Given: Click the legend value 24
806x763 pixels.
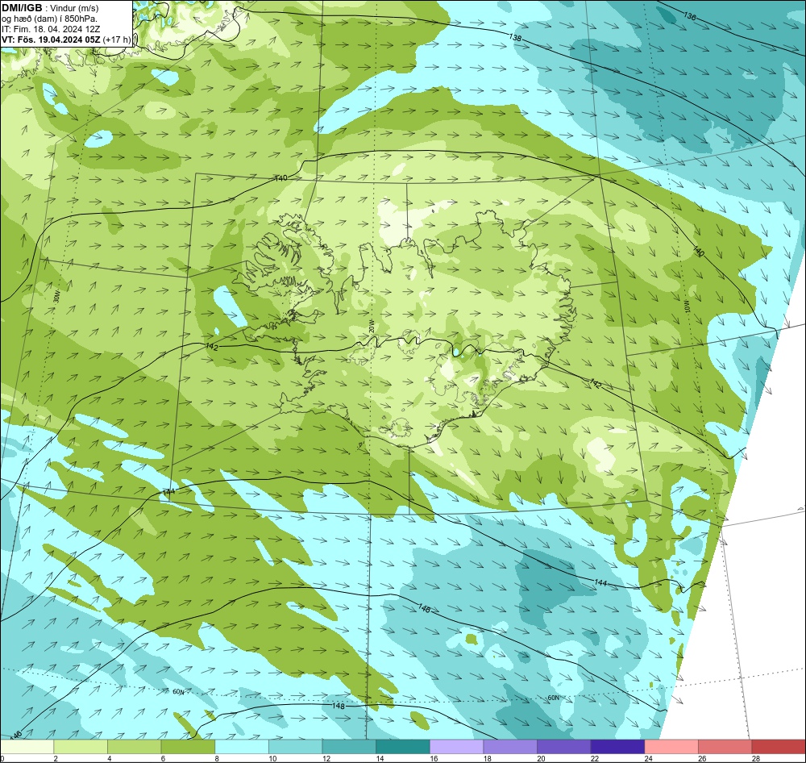Looking at the screenshot, I should [x=648, y=758].
